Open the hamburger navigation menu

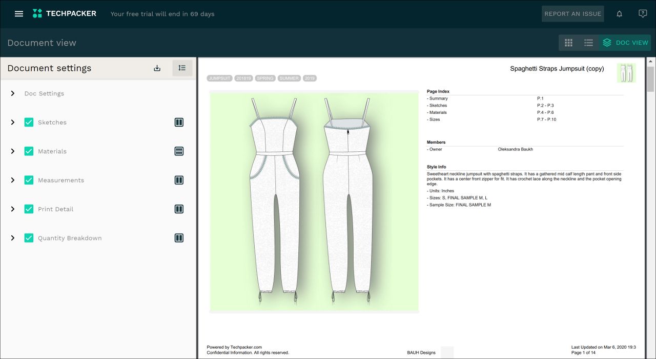pyautogui.click(x=19, y=14)
